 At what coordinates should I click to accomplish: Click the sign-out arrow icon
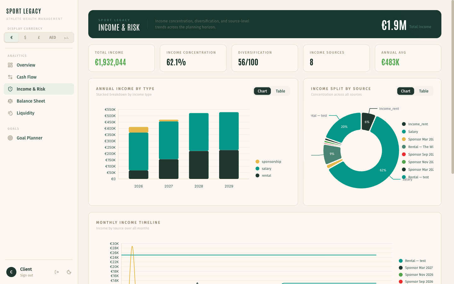[56, 272]
